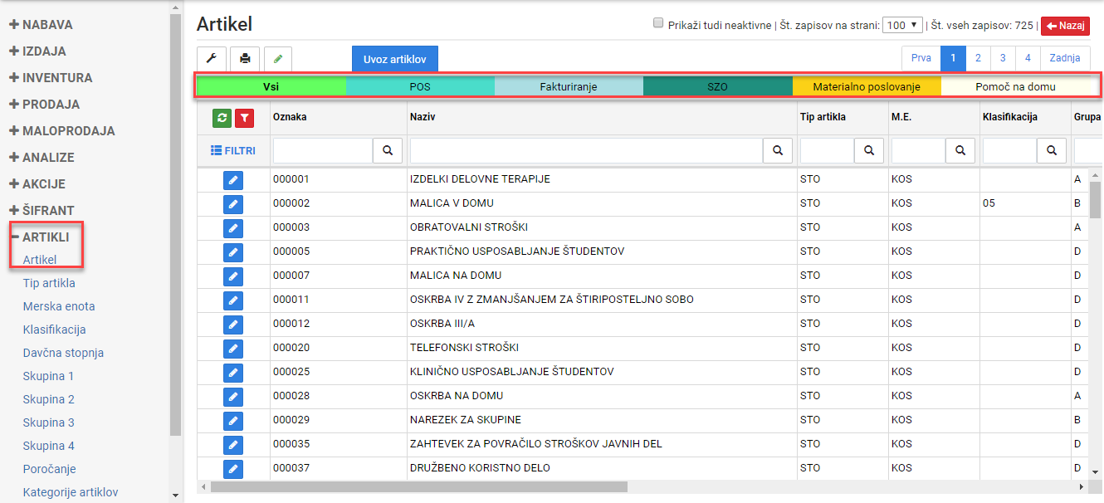1104x503 pixels.
Task: Expand the ANALIZE menu section
Action: click(42, 158)
